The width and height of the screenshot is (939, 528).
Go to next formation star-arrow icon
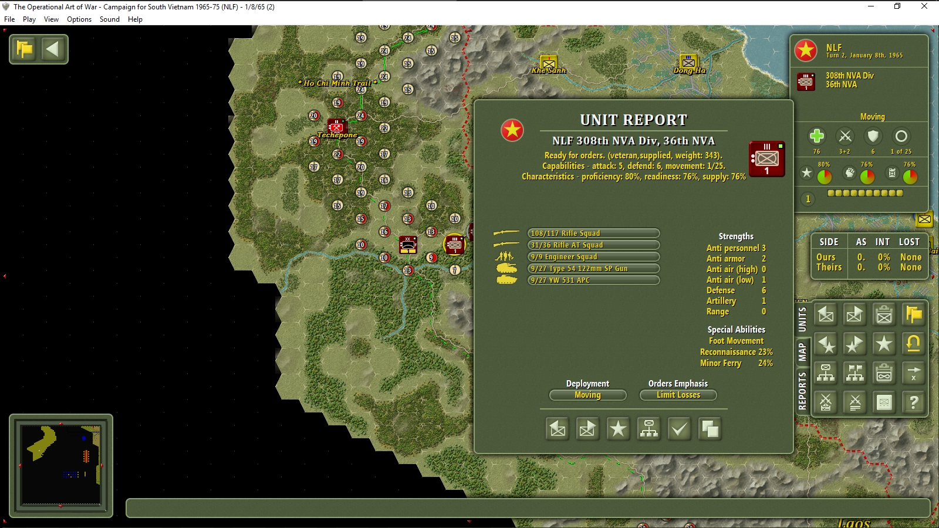[x=854, y=344]
